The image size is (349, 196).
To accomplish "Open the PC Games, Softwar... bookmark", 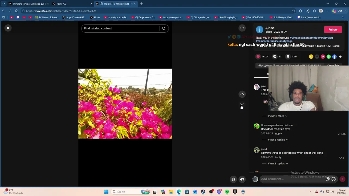I will tap(47, 17).
